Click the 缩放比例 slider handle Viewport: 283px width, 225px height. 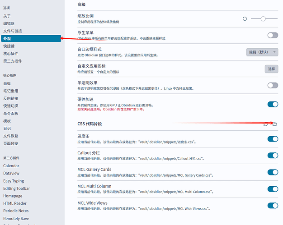(x=263, y=18)
